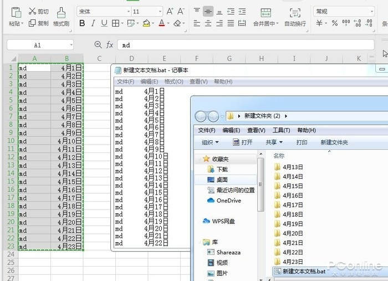Toggle Bold formatting

click(x=82, y=23)
